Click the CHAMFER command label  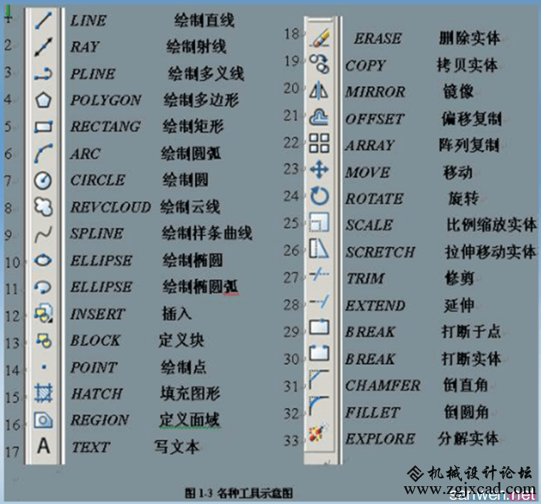[x=383, y=386]
